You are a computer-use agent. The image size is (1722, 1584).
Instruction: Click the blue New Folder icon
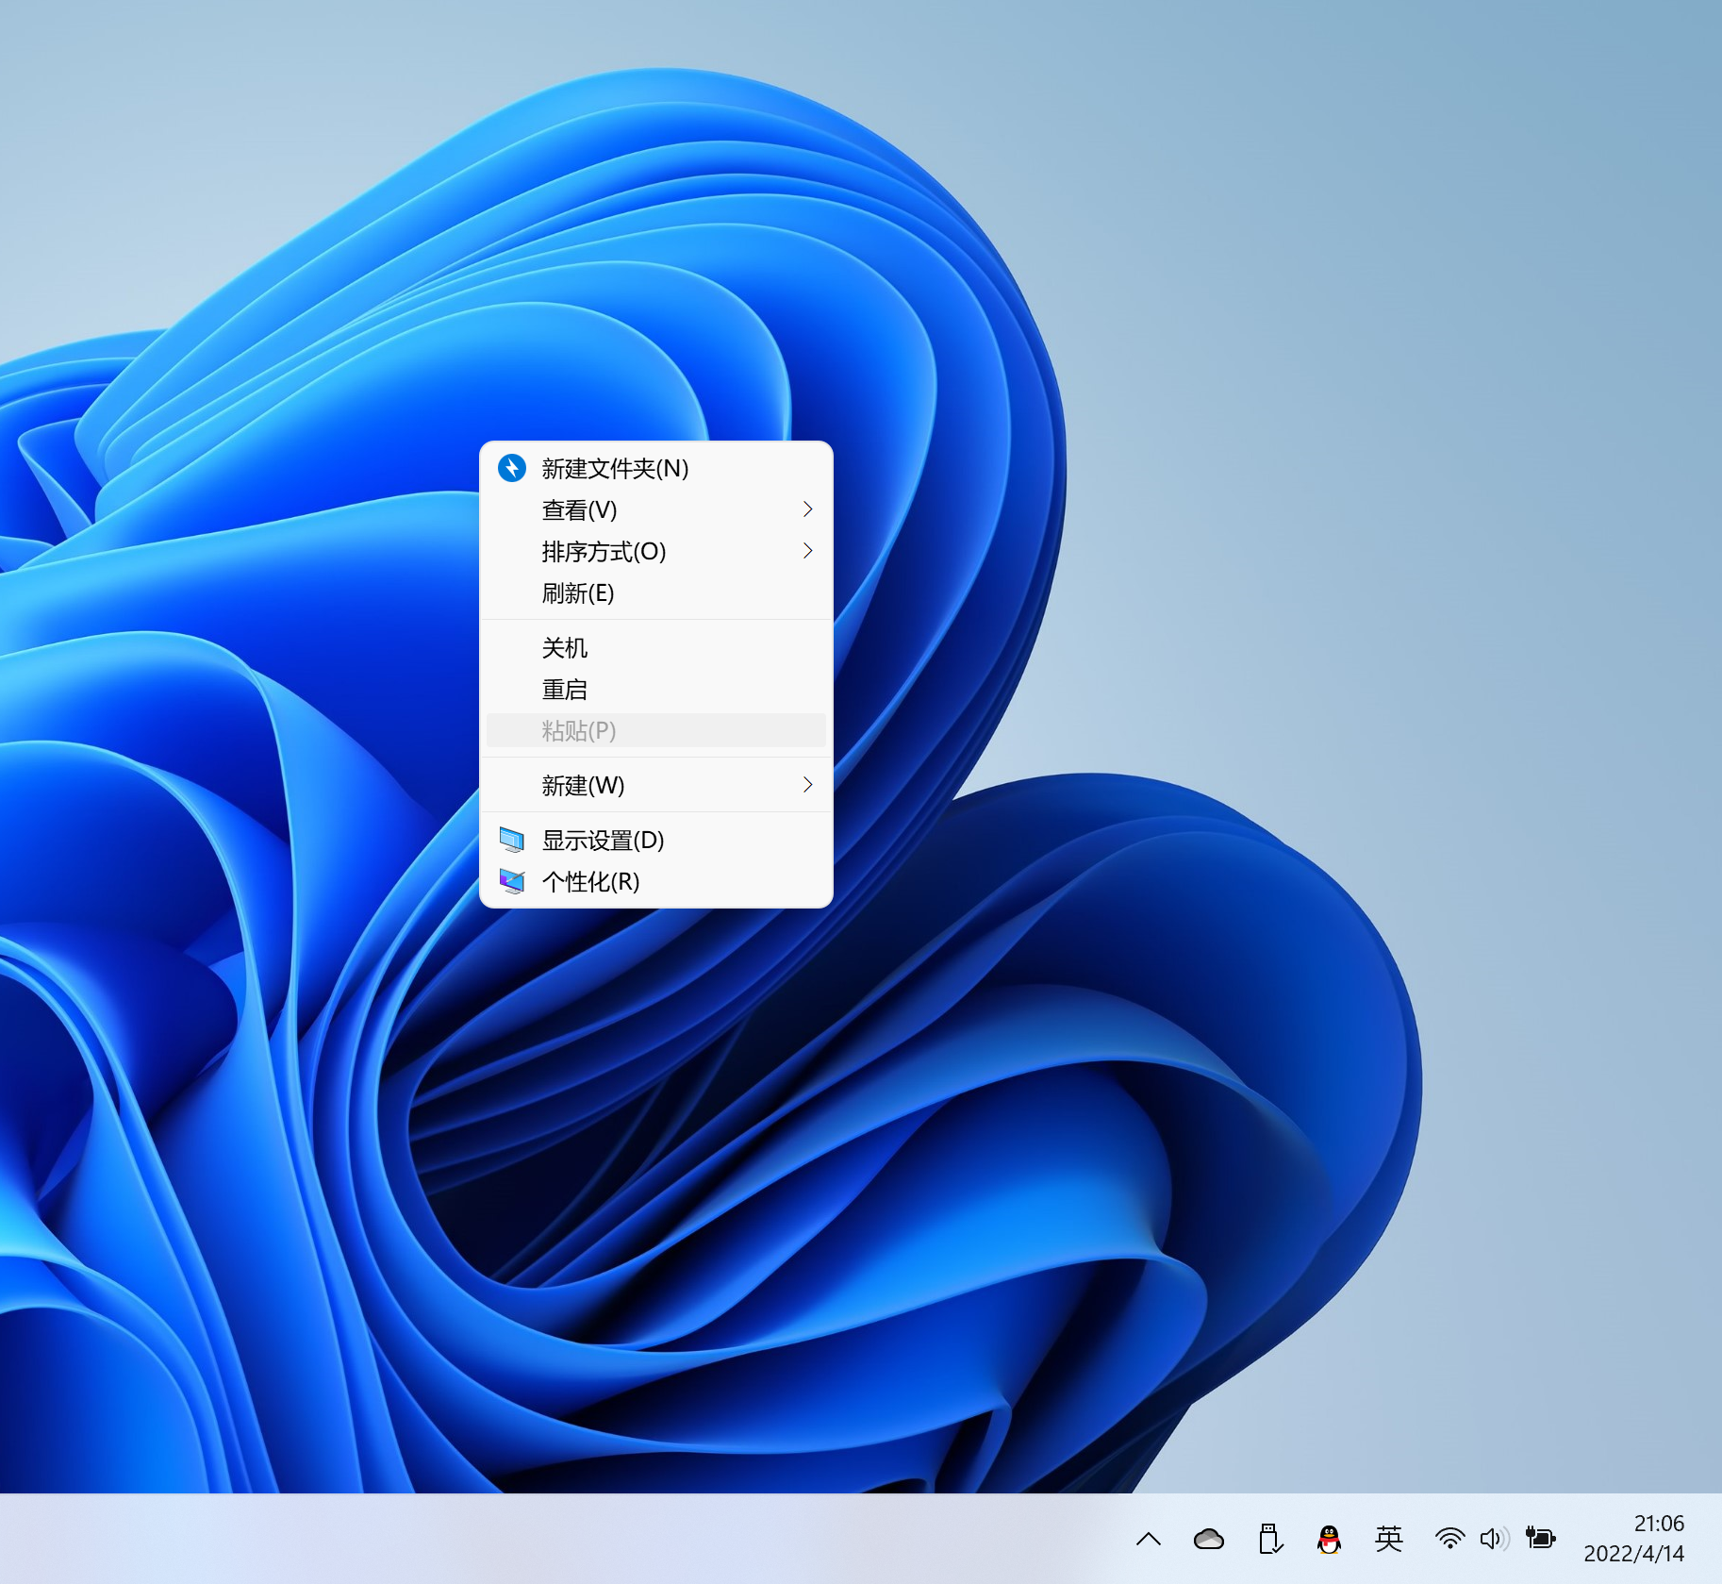[x=512, y=468]
